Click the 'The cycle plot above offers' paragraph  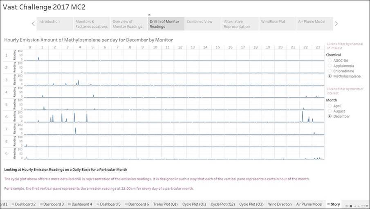(x=157, y=179)
